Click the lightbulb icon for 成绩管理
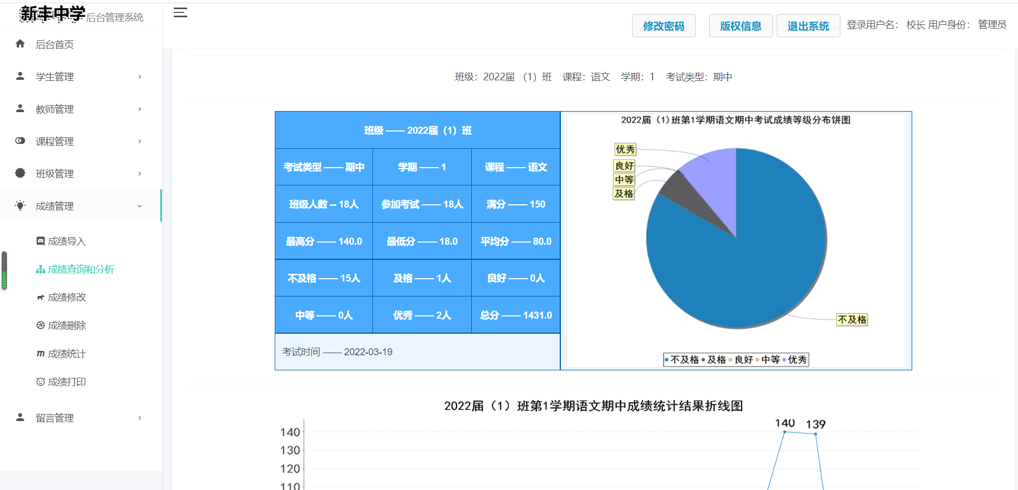 coord(20,205)
